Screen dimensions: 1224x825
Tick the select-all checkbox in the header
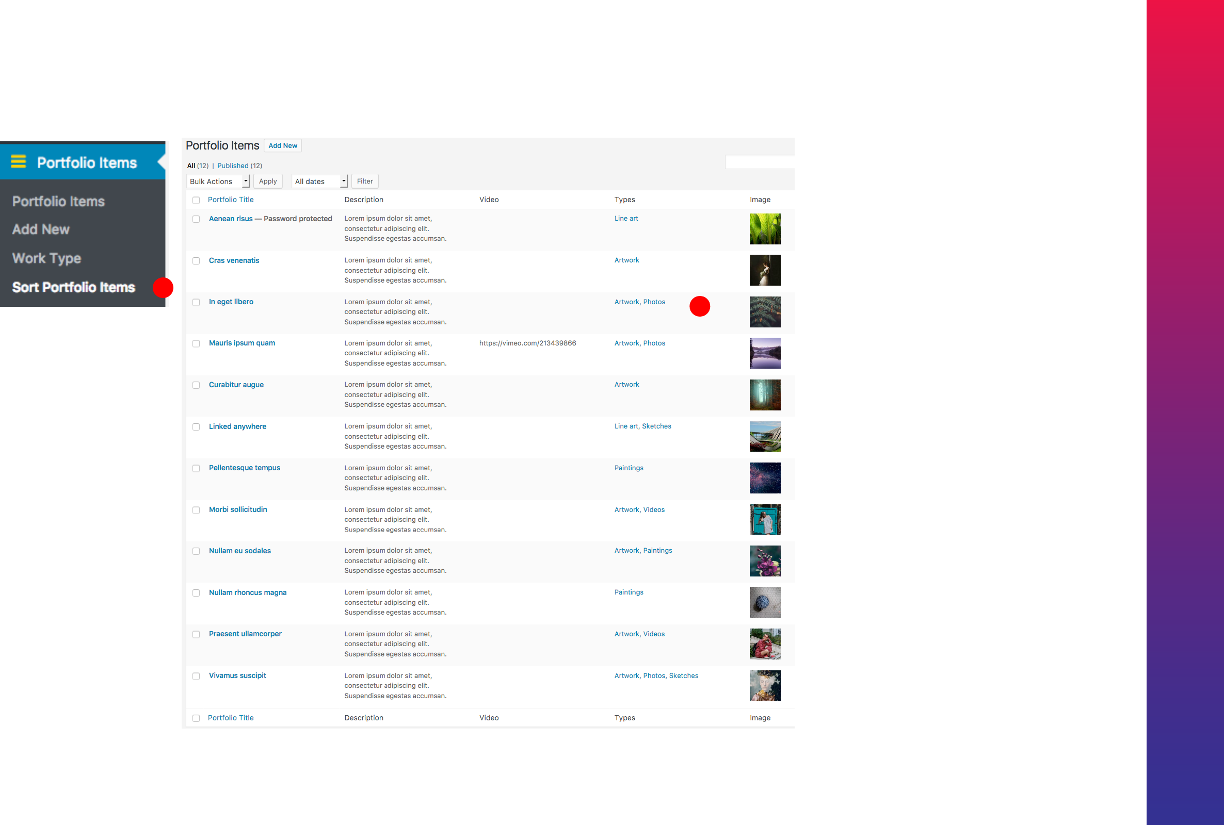click(x=196, y=200)
